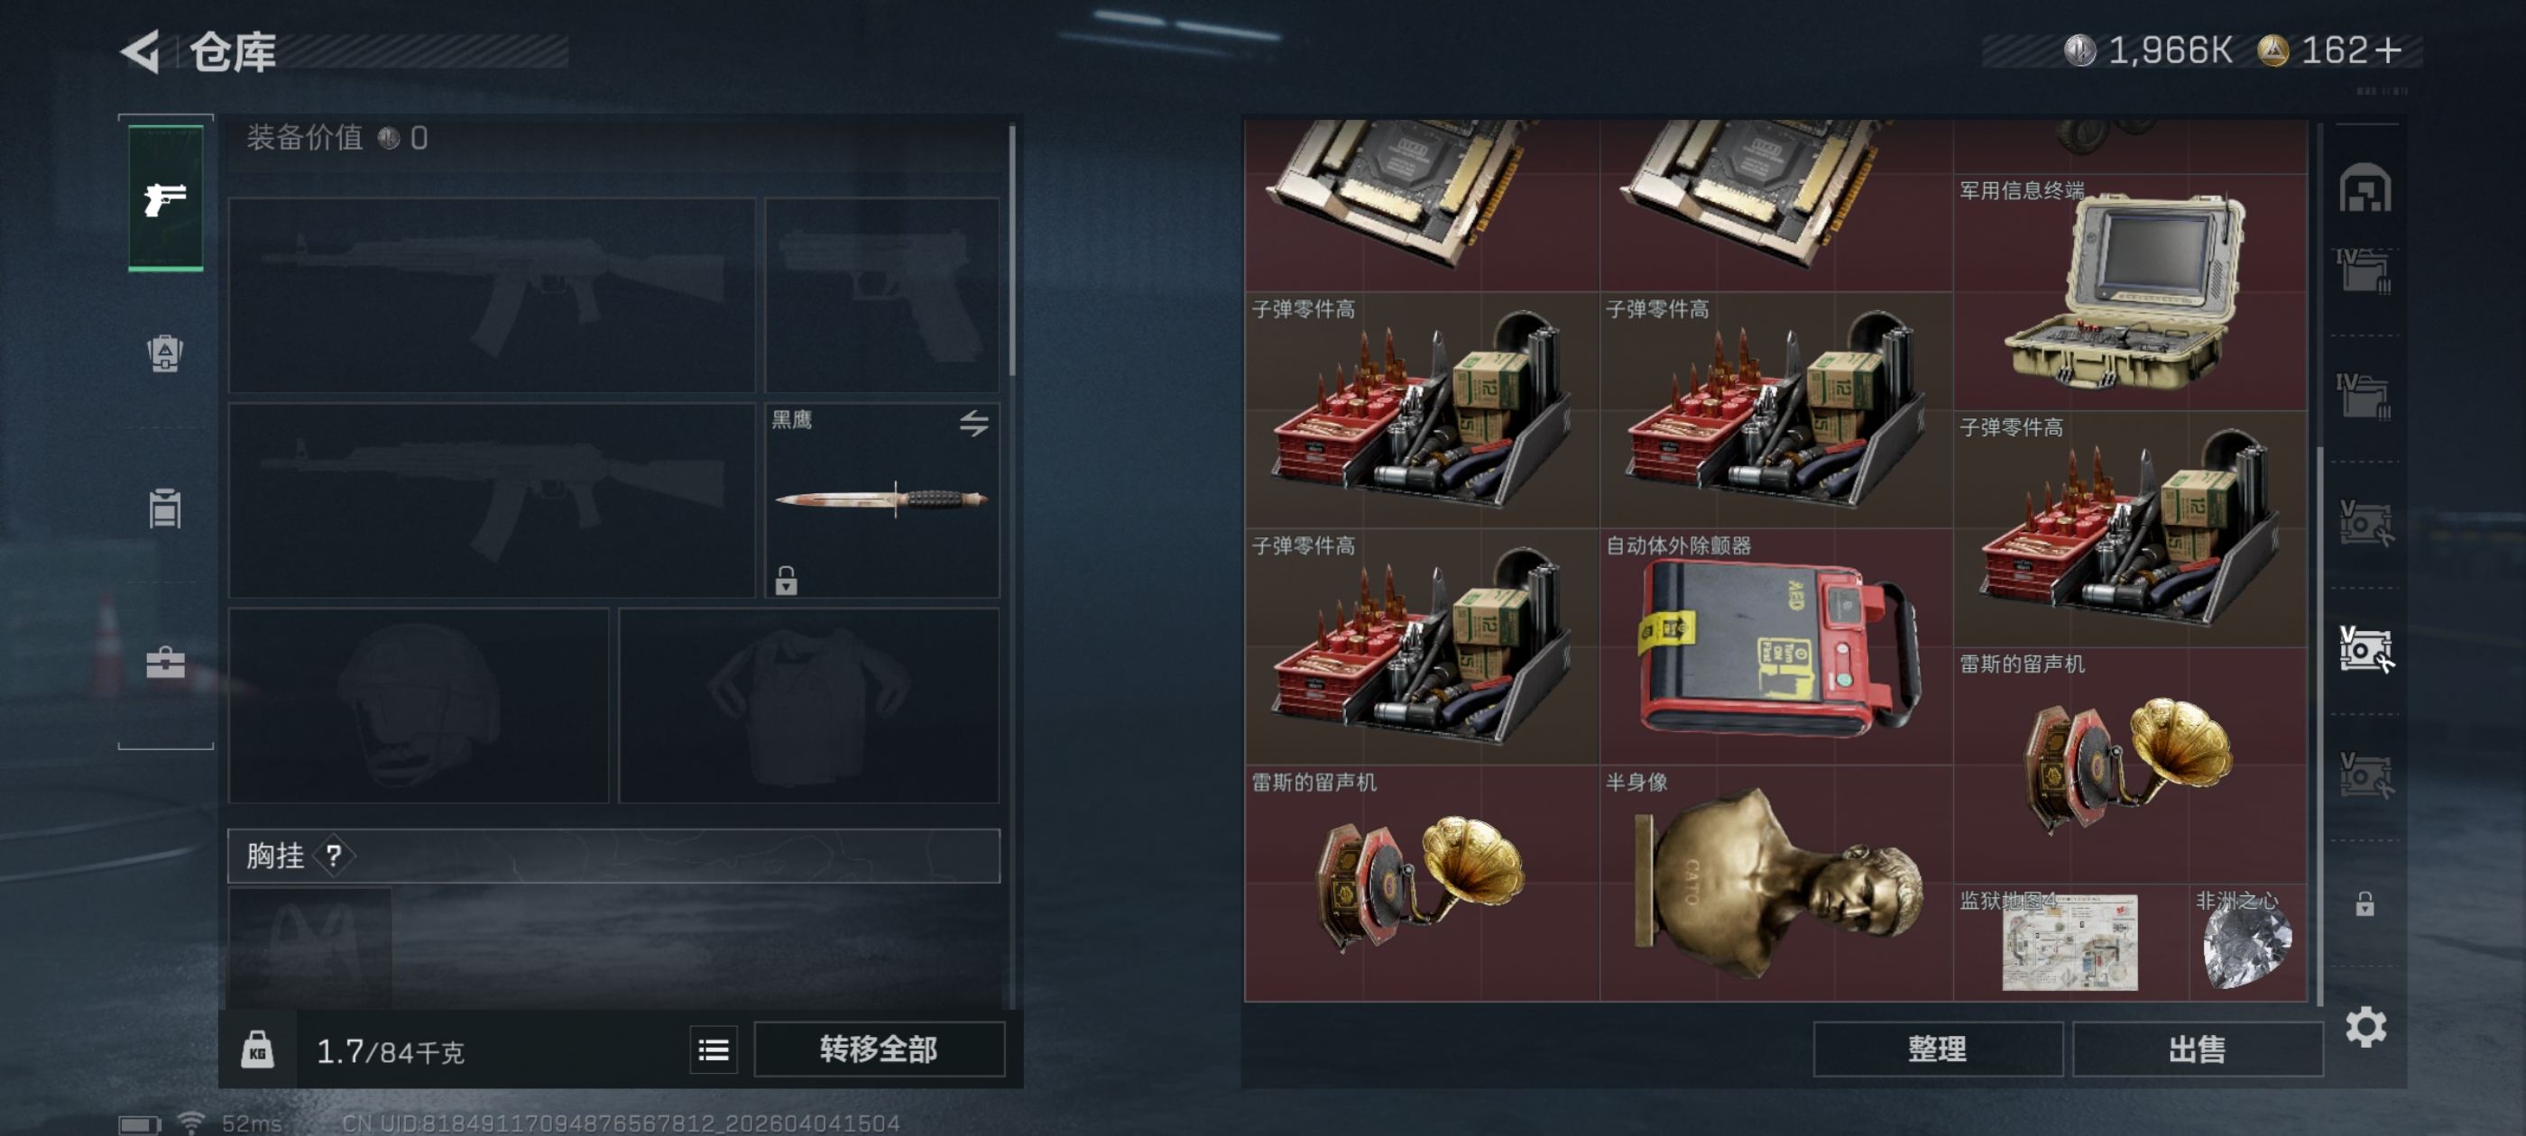Screen dimensions: 2526x1136
Task: Click the question mark help next to 胸挂
Action: point(334,856)
